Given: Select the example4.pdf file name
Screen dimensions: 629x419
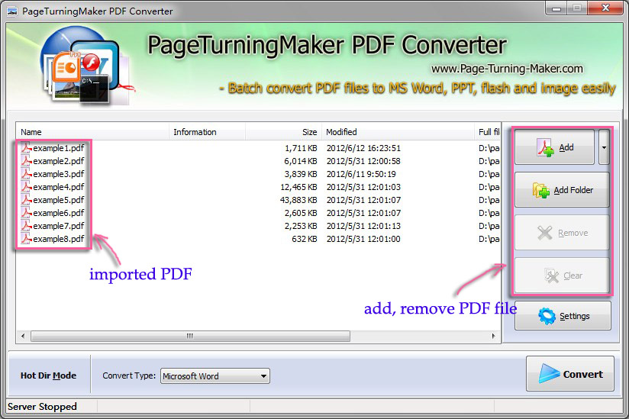Looking at the screenshot, I should click(x=59, y=187).
